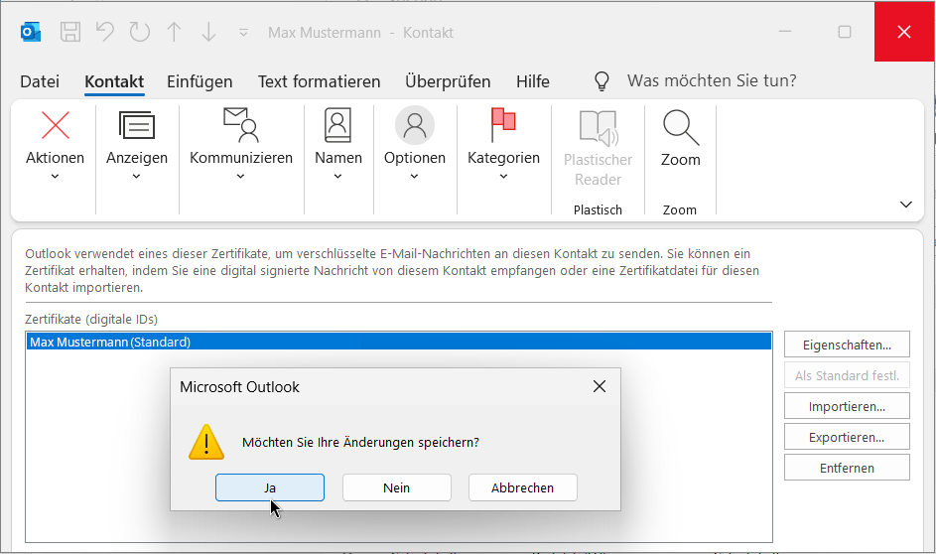The image size is (936, 554).
Task: Expand the Kategorien dropdown chevron
Action: pos(503,177)
